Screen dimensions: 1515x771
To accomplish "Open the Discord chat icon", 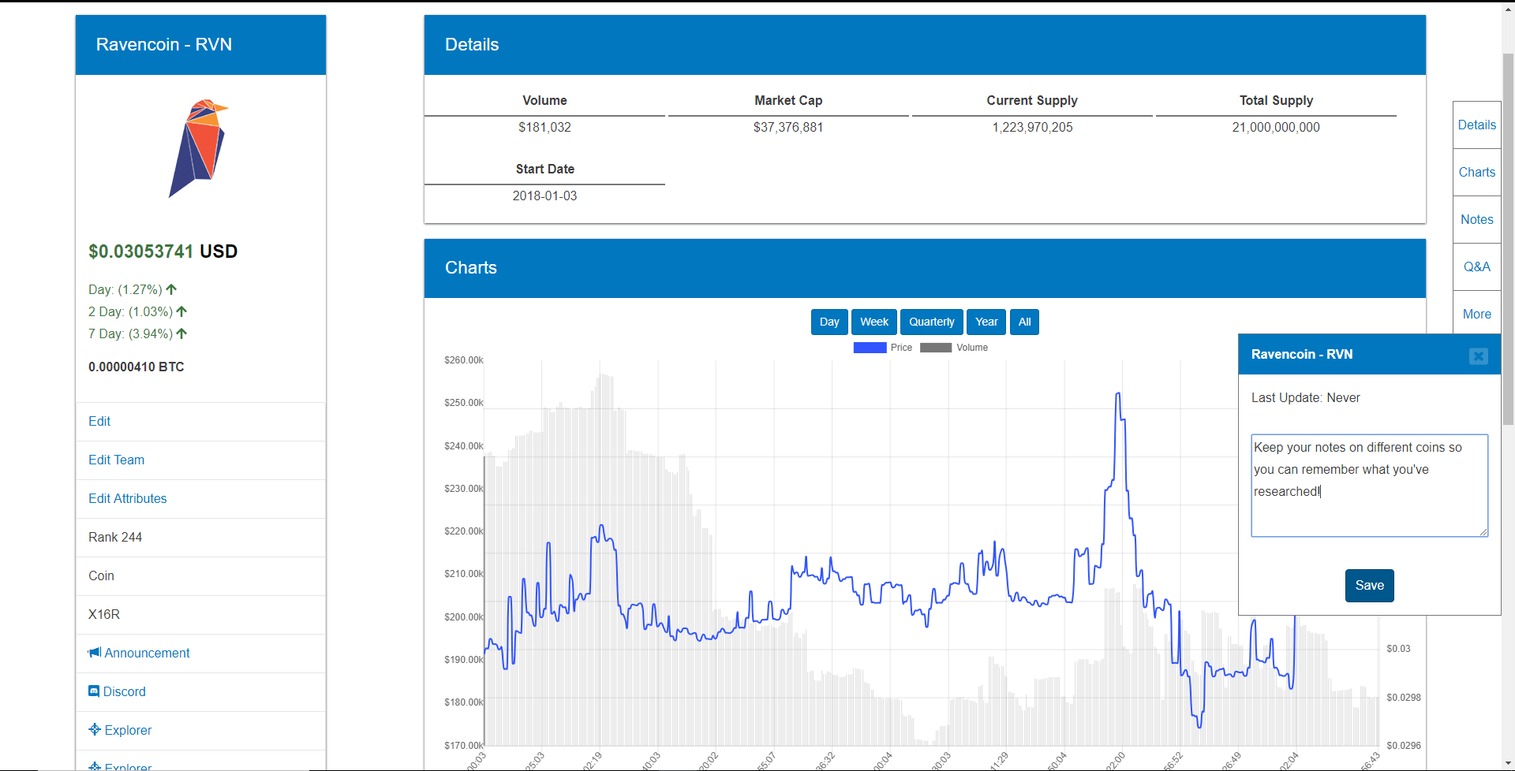I will (x=94, y=691).
